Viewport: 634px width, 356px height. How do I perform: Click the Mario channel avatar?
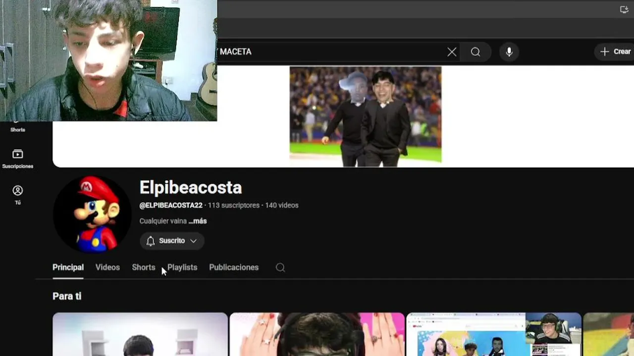(x=92, y=214)
